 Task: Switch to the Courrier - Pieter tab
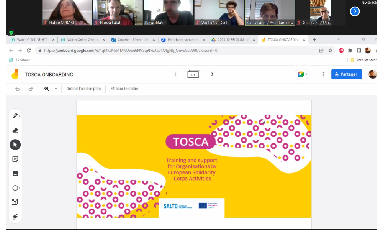pyautogui.click(x=133, y=39)
